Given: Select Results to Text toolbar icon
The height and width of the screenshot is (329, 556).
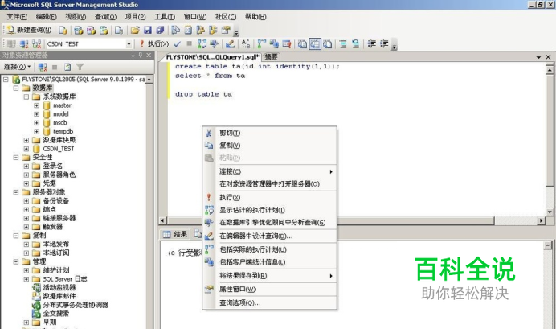Looking at the screenshot, I should 302,43.
